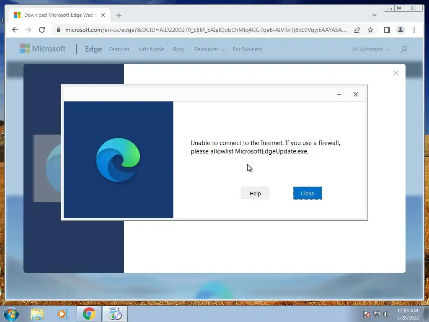Open Chrome side panel
Image resolution: width=429 pixels, height=322 pixels.
[387, 30]
